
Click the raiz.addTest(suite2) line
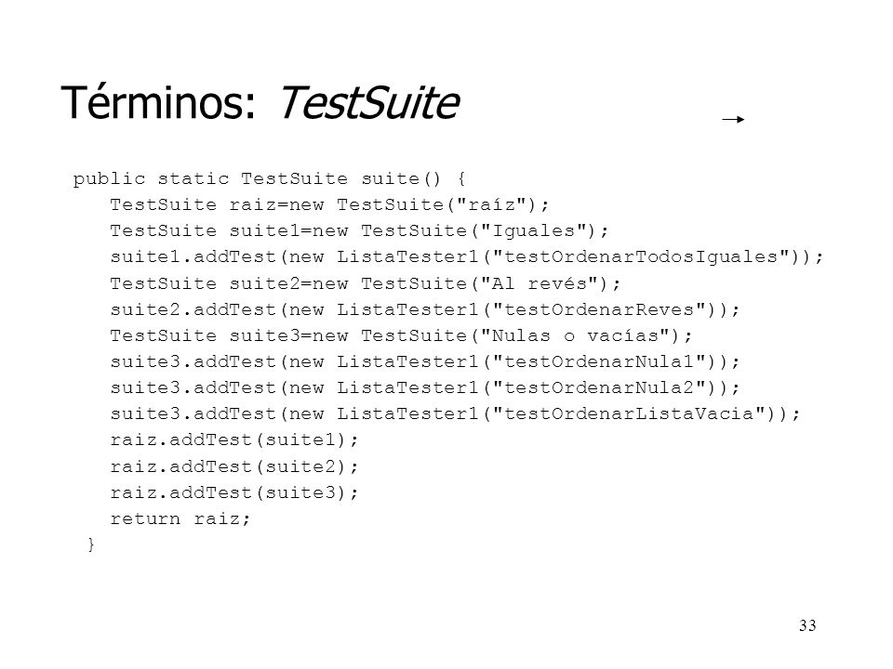(x=234, y=467)
